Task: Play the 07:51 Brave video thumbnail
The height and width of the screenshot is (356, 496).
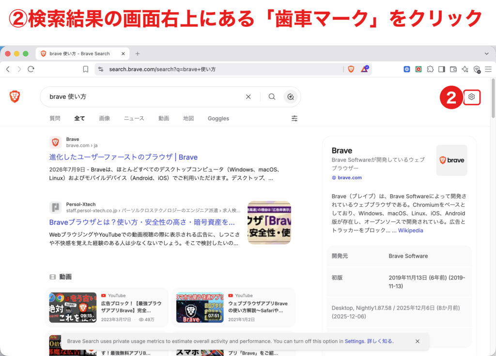Action: 200,307
